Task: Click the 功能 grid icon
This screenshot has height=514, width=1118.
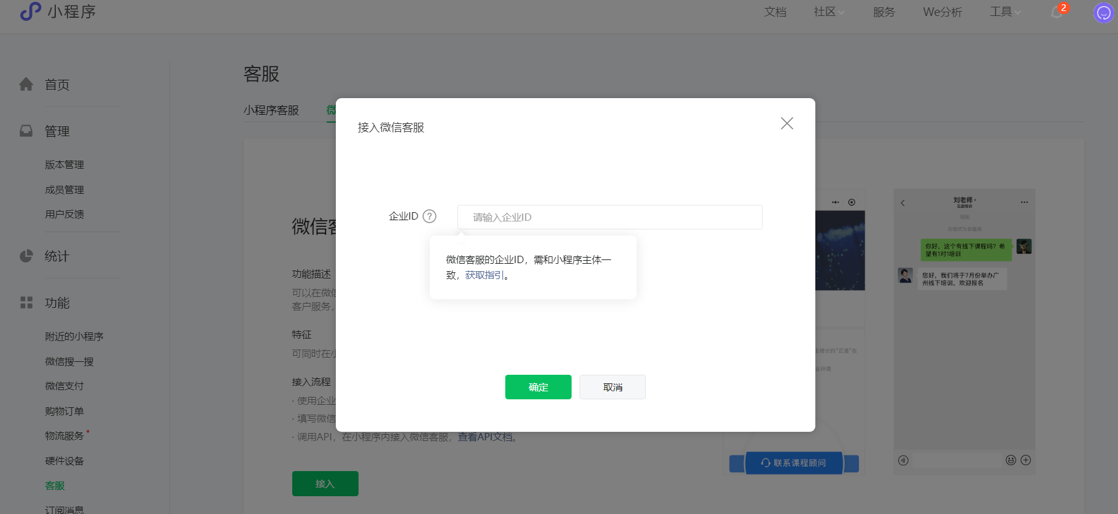Action: [26, 302]
